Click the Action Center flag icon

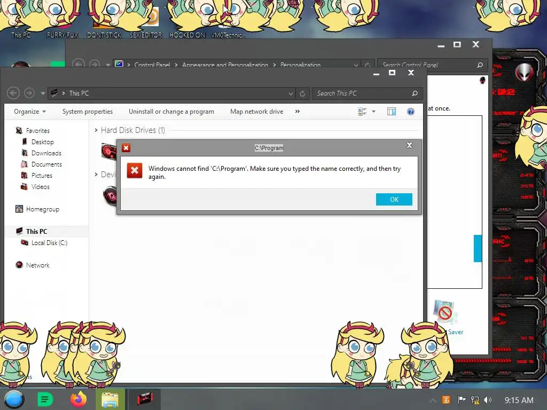462,400
